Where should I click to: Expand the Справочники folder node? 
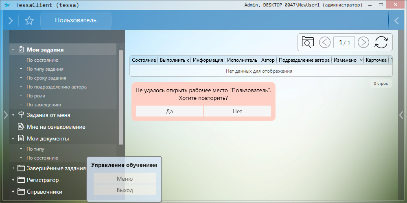coord(13,192)
